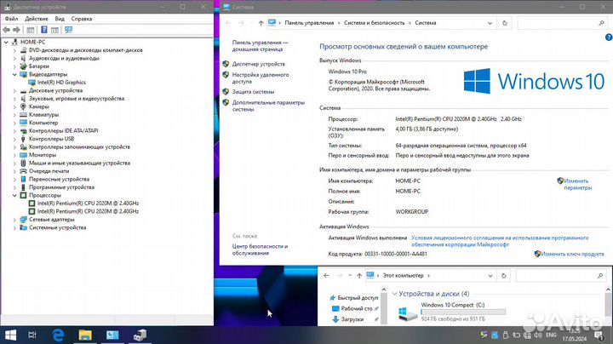This screenshot has width=613, height=344.
Task: Select Контроллеры USB category
Action: (x=51, y=139)
